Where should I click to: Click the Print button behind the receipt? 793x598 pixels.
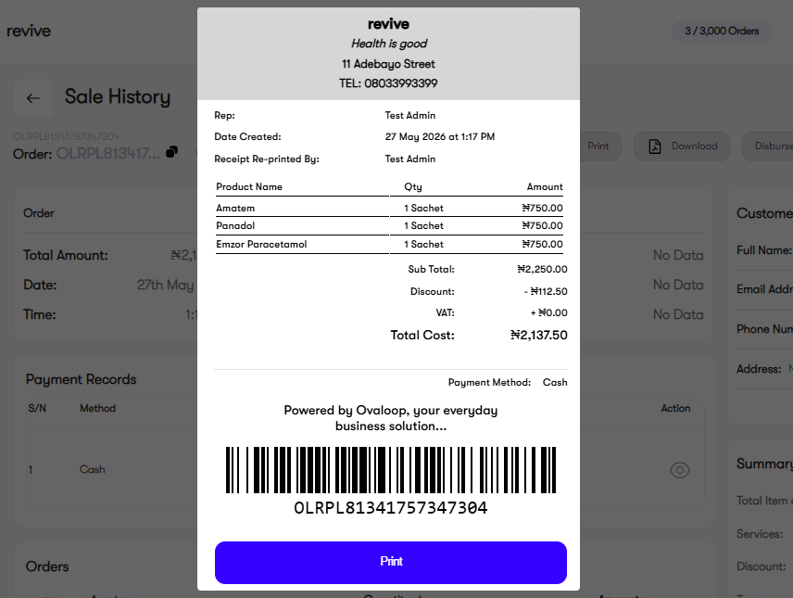point(599,146)
